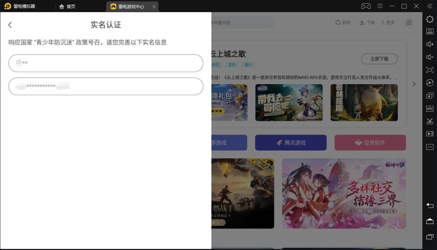Close the 雷电游戏中心 tab

coord(154,7)
